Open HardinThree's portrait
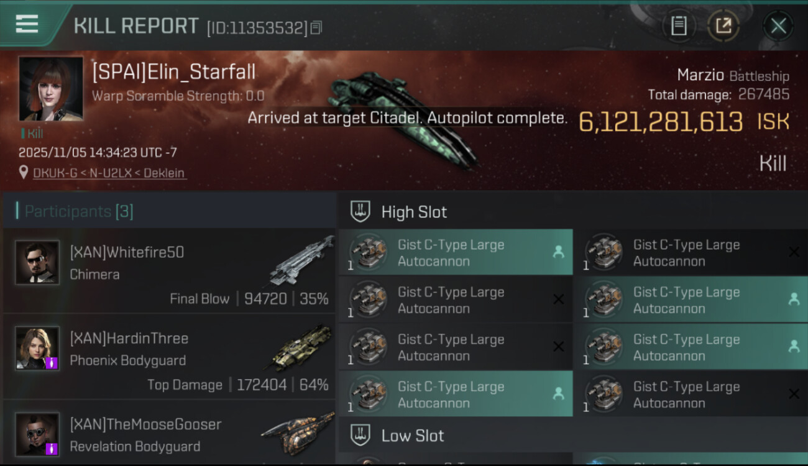The width and height of the screenshot is (808, 466). [37, 348]
